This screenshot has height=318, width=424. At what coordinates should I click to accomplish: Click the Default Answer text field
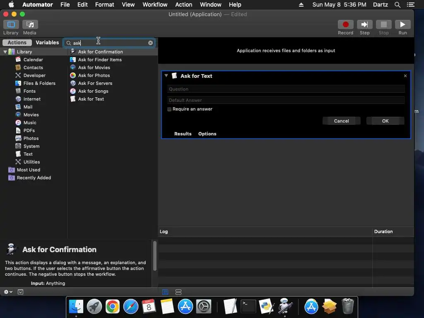(286, 100)
